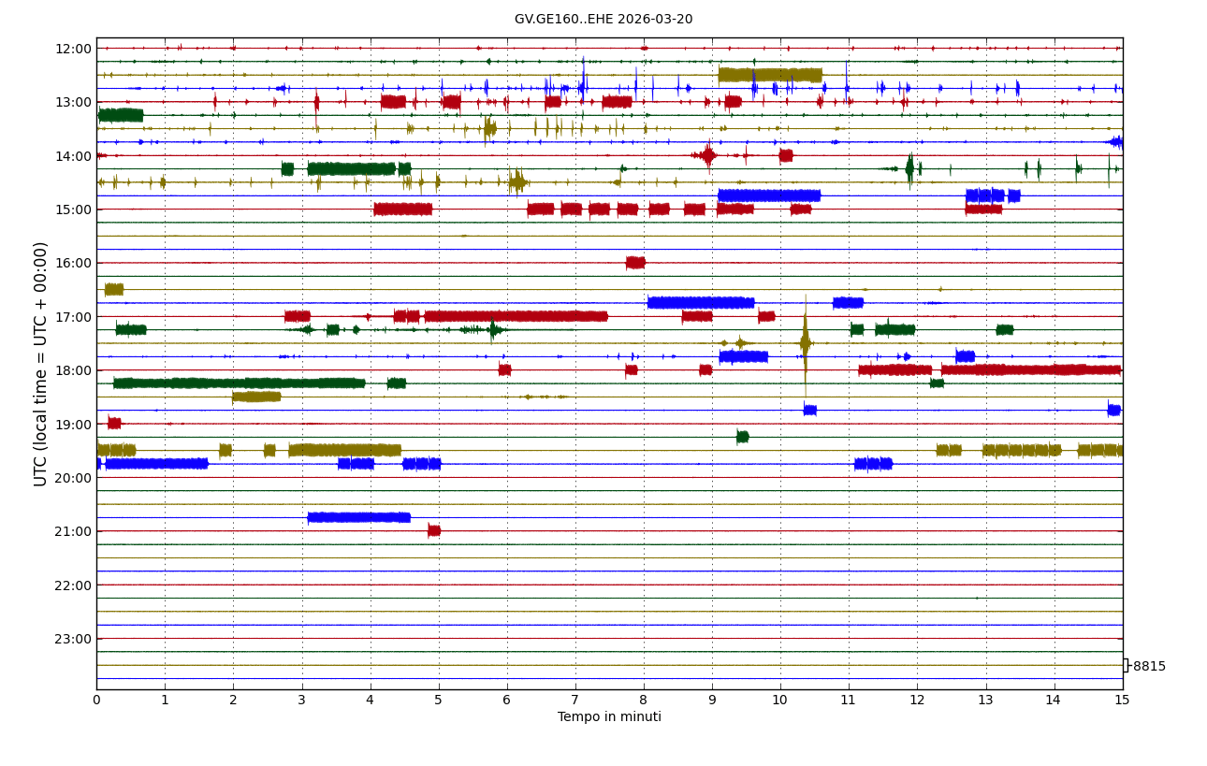Select the 23:00 hour label on the y-axis

pyautogui.click(x=74, y=639)
